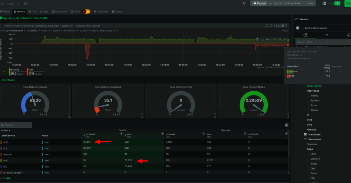The image size is (351, 183).
Task: Select the eth3 row in the table
Action: tap(144, 142)
